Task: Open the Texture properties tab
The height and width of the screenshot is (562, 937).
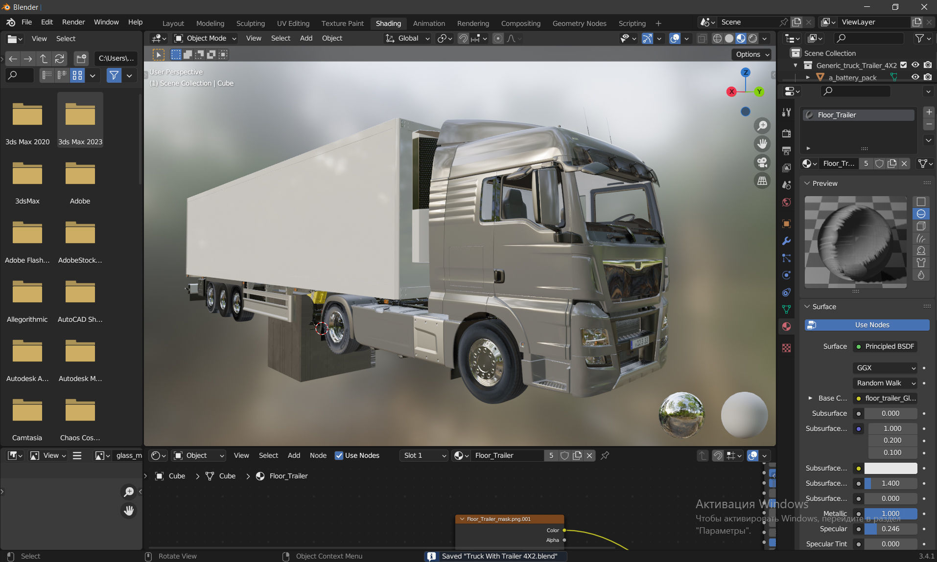Action: point(786,348)
